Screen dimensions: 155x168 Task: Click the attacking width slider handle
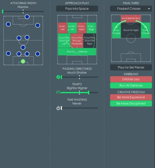point(3,12)
